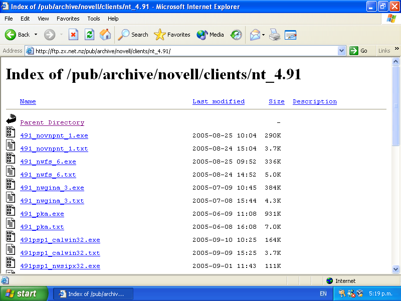Download 491_pka.exe
Screen dimensions: 401x301
point(42,214)
